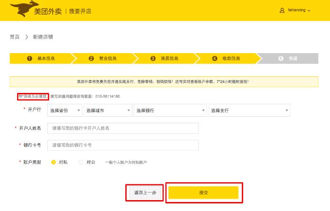Click the breadcrumb chevron separator icon
Viewport: 330px width, 211px height.
click(x=27, y=37)
